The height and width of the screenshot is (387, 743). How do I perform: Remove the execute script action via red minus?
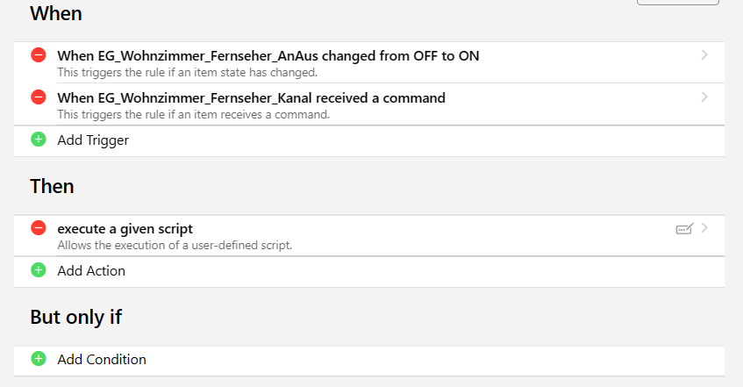point(39,228)
